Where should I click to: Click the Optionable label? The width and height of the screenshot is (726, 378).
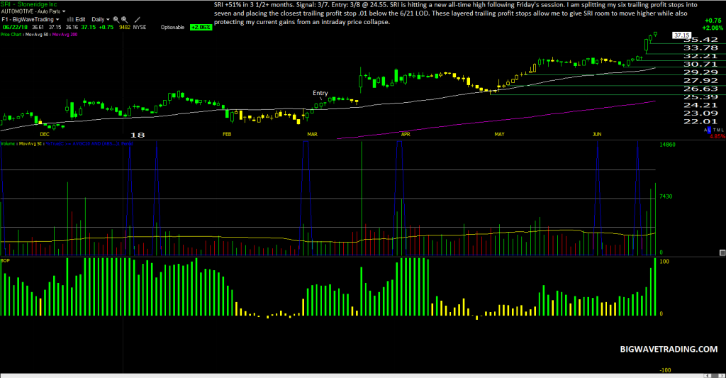click(x=172, y=28)
